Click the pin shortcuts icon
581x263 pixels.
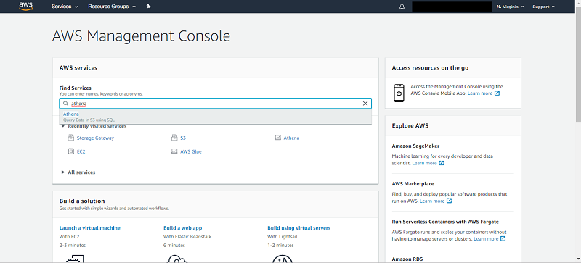149,7
